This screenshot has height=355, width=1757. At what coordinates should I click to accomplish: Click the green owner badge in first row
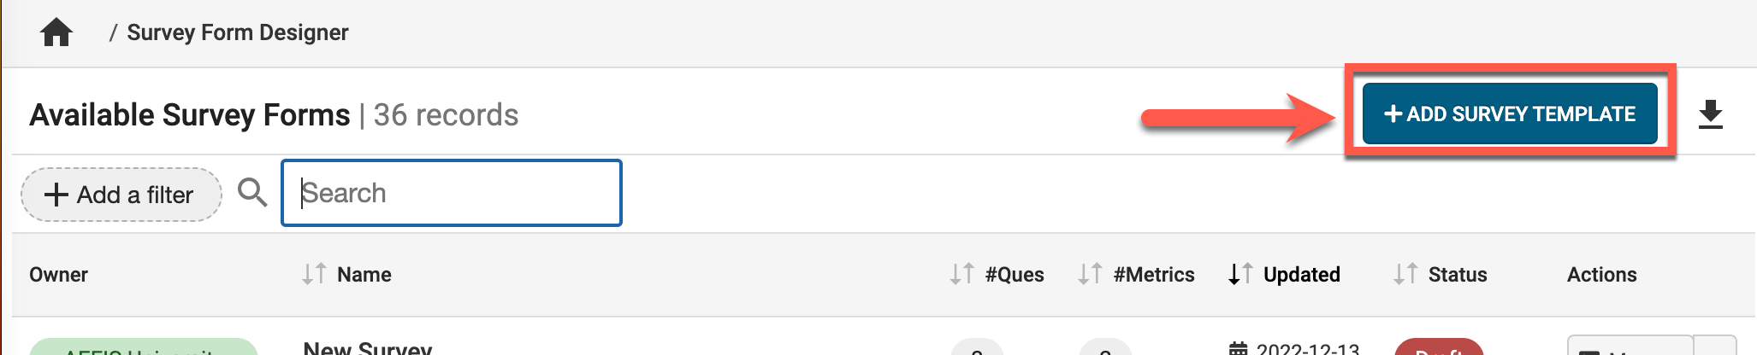point(143,348)
